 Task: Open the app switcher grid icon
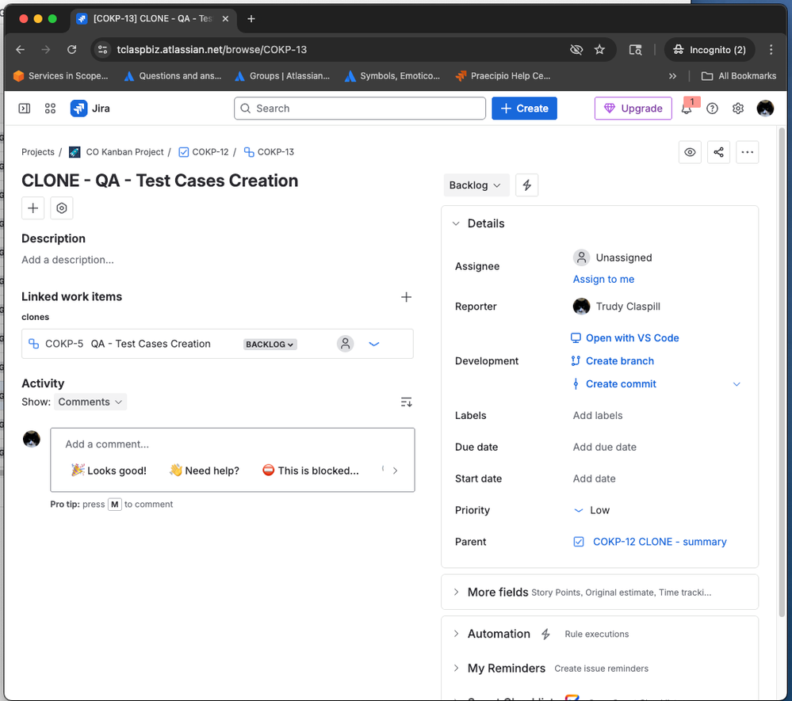point(50,109)
